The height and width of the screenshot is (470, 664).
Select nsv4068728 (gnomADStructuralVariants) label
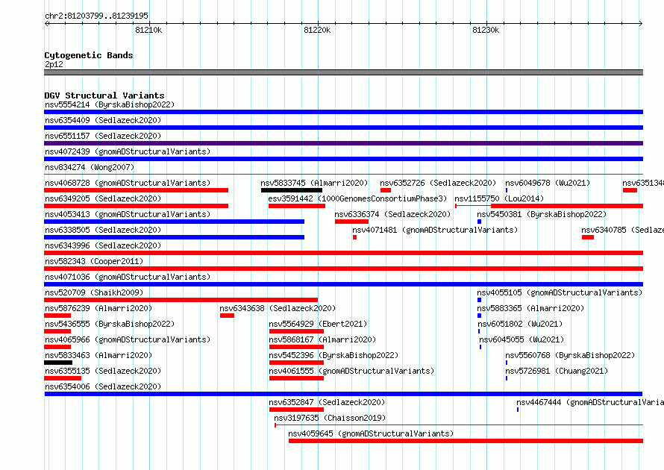coord(128,183)
